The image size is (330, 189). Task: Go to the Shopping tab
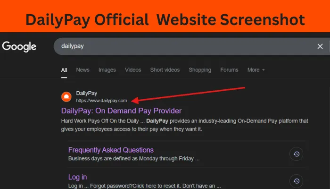(200, 70)
